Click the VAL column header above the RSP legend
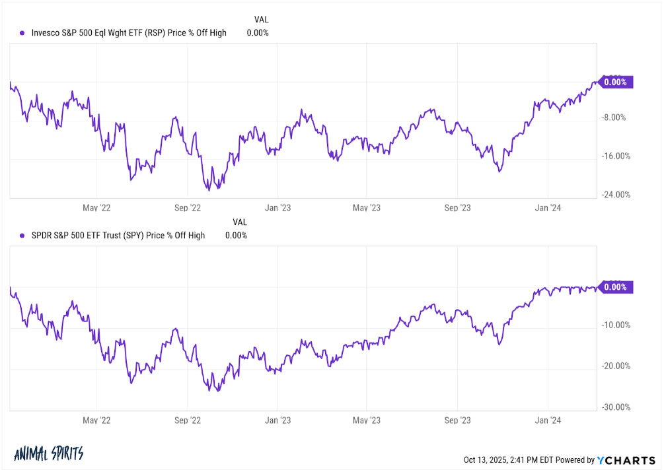This screenshot has width=664, height=472. (261, 20)
